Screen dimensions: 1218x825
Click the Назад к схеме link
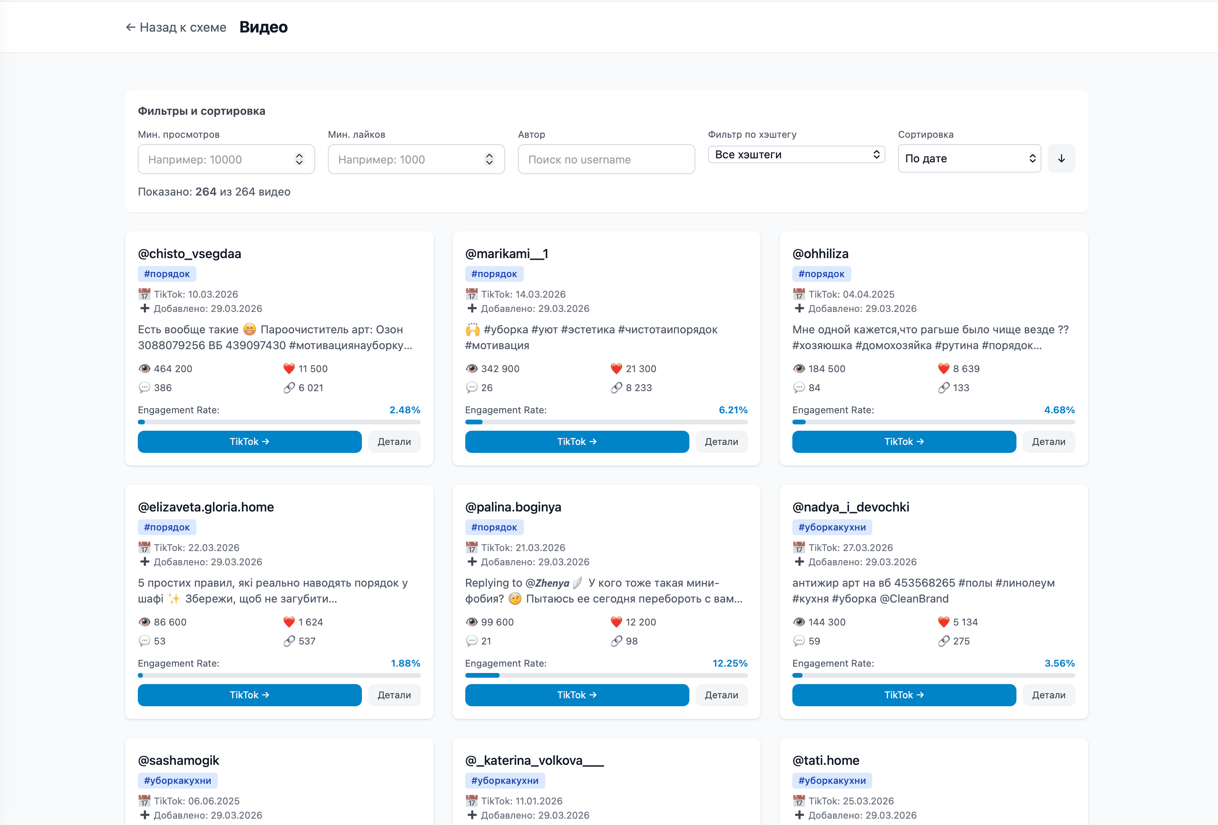click(183, 27)
